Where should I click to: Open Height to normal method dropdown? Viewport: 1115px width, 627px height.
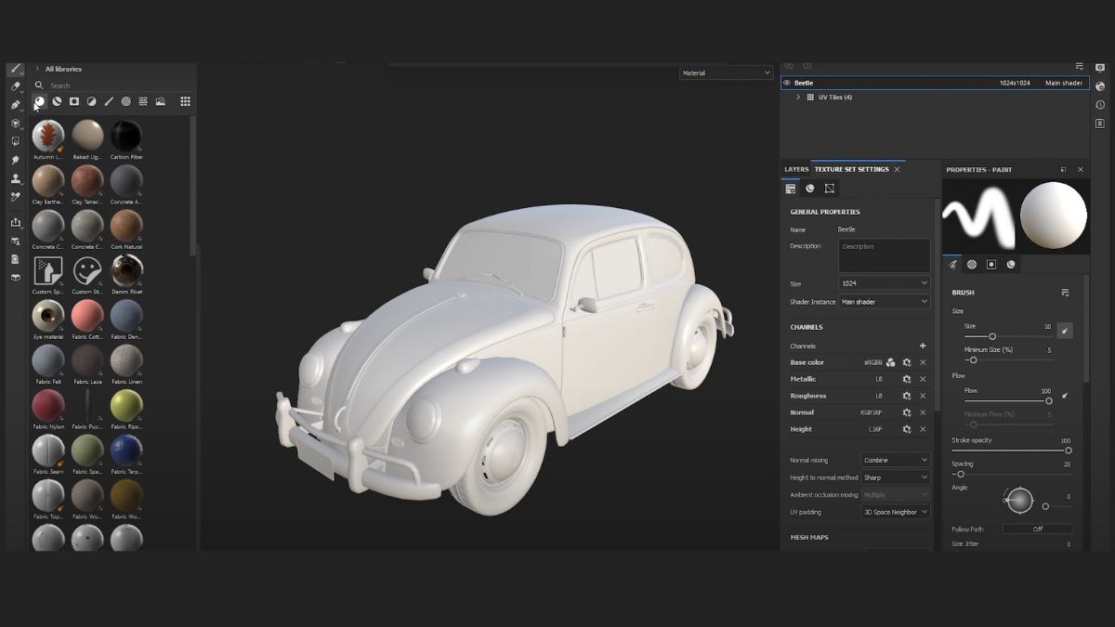(896, 477)
